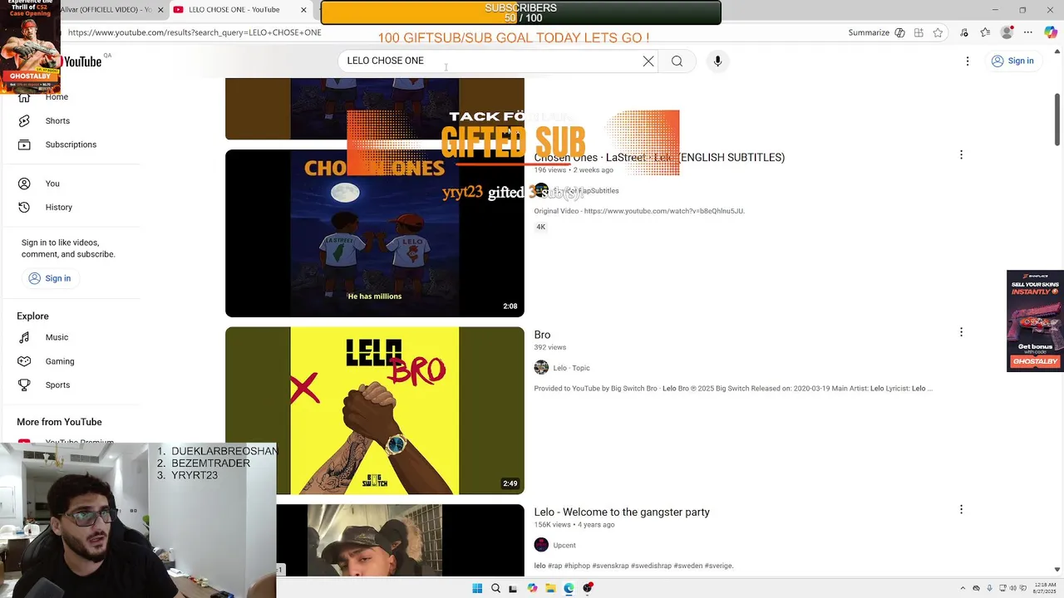Click the Summarize button in address bar
1064x598 pixels.
pos(869,32)
